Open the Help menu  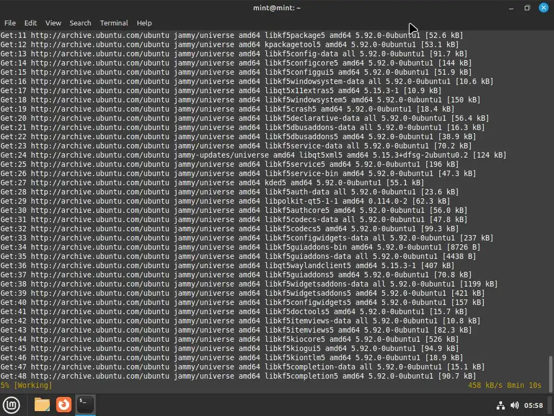click(144, 23)
